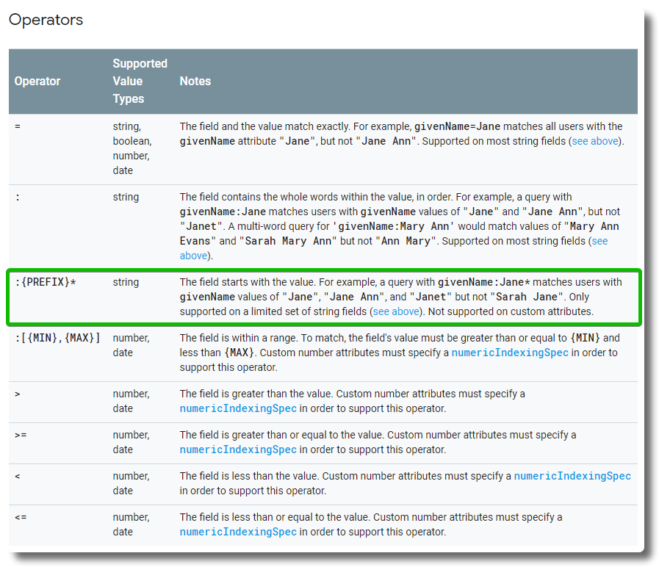This screenshot has width=659, height=567.
Task: Click the :[{MIN},{MAX}] operator cell
Action: [59, 337]
